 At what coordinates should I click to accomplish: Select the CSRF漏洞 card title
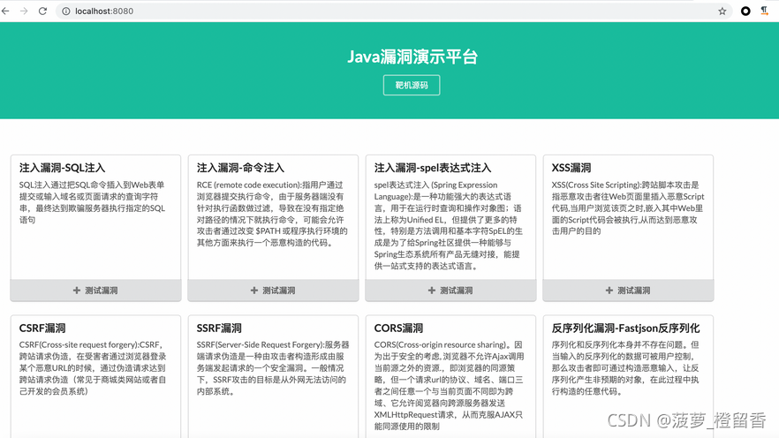(x=42, y=328)
